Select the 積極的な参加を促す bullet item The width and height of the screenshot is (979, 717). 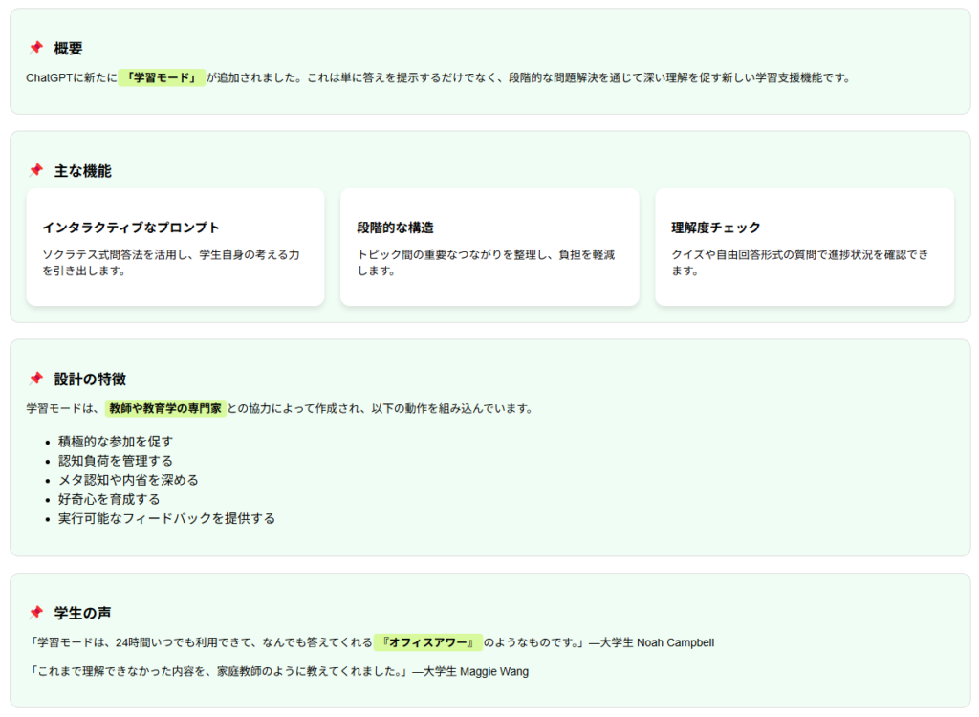tap(115, 442)
